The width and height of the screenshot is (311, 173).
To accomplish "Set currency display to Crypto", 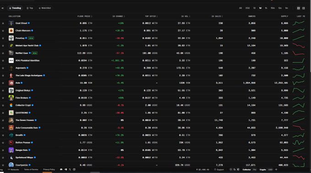I will click(262, 169).
